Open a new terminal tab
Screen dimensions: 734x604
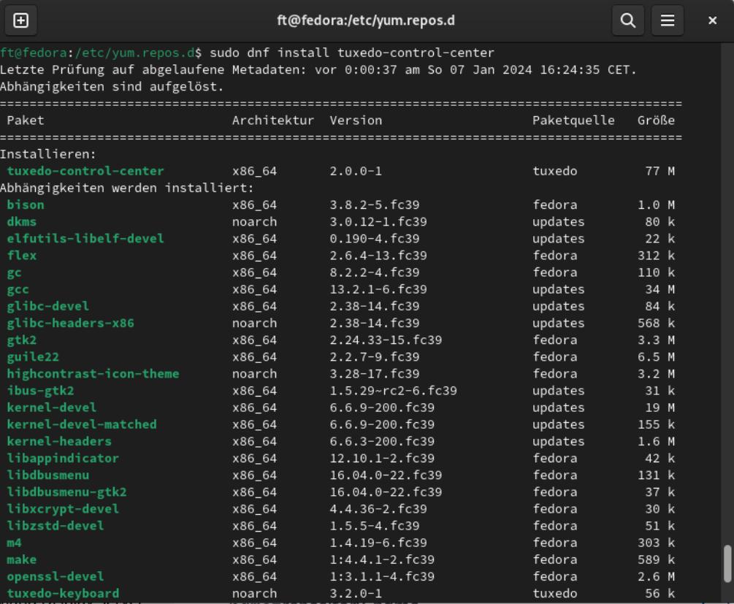pyautogui.click(x=20, y=20)
